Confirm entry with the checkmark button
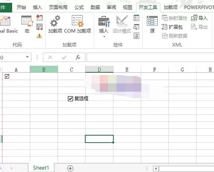This screenshot has width=214, height=172. click(x=64, y=57)
